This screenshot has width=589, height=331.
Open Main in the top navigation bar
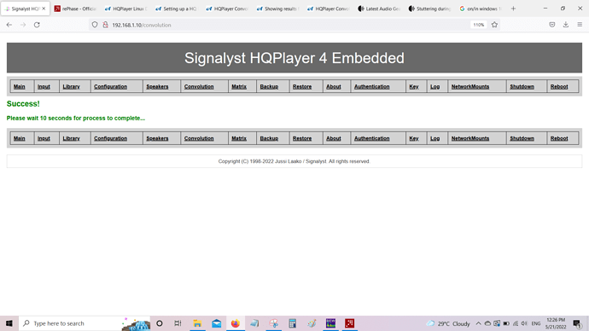[x=19, y=87]
